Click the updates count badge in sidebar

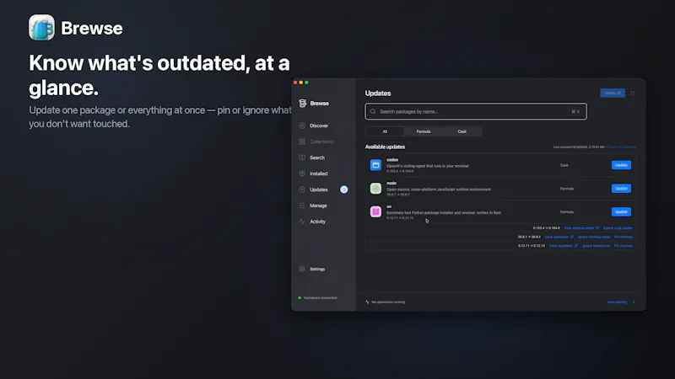click(344, 189)
